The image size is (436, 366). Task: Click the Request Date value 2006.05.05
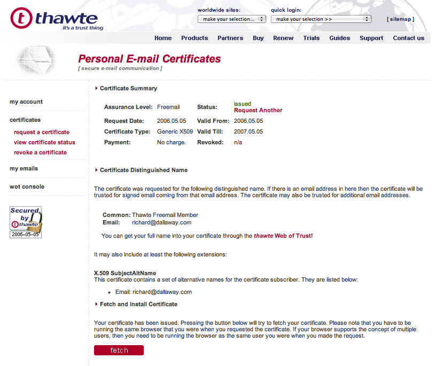click(x=172, y=121)
